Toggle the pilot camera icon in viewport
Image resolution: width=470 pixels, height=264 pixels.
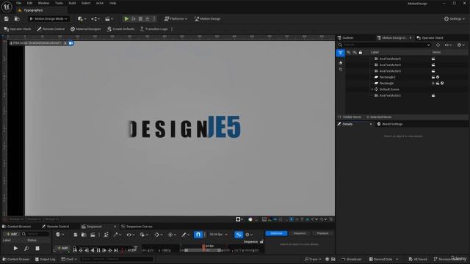(71, 43)
